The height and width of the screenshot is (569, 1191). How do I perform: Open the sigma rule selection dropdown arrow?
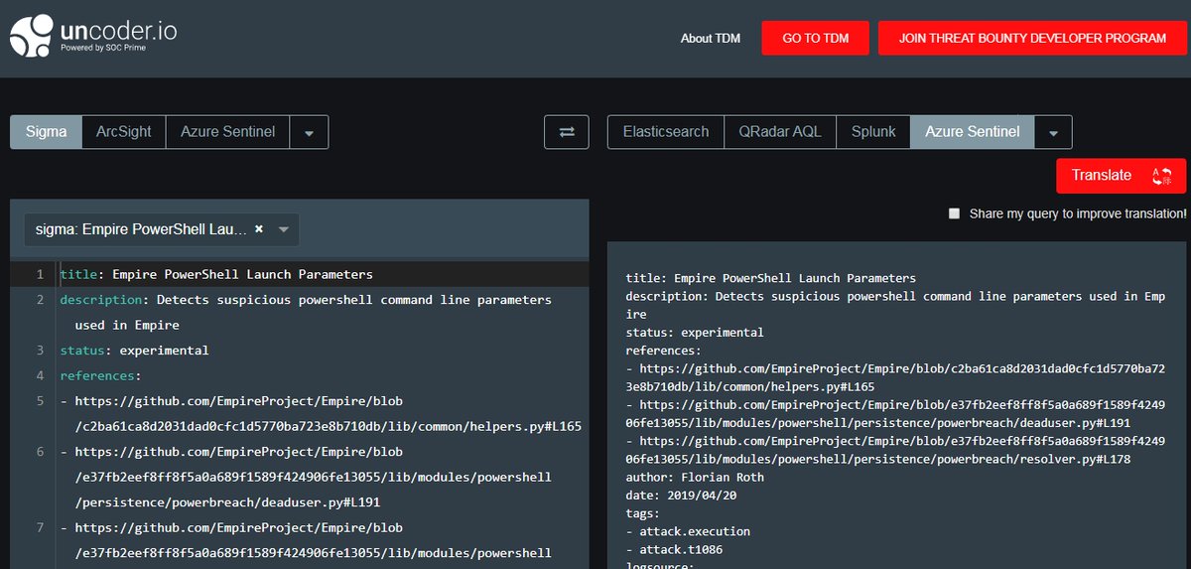284,229
